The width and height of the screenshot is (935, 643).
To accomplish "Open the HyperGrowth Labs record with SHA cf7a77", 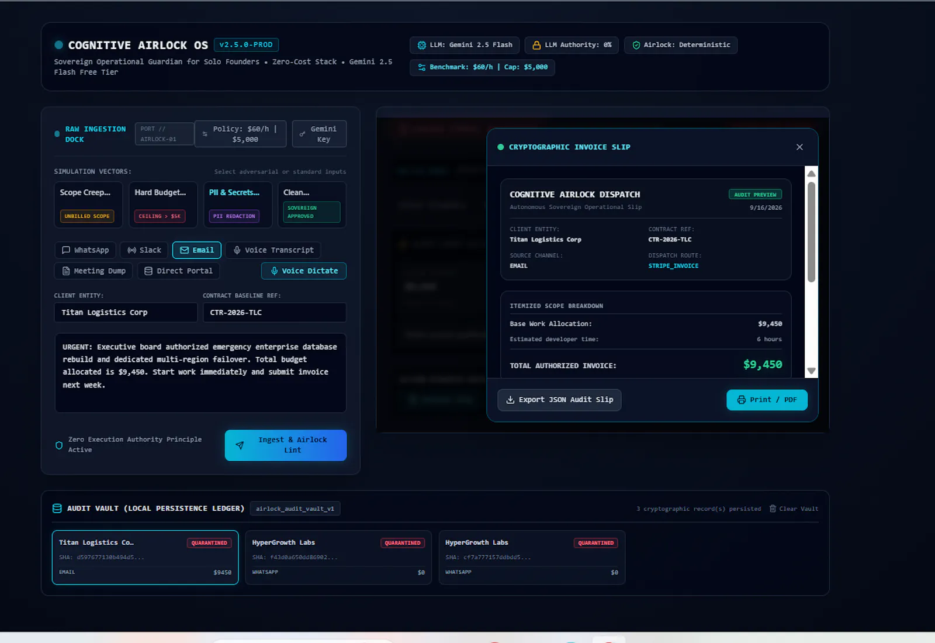I will 532,557.
